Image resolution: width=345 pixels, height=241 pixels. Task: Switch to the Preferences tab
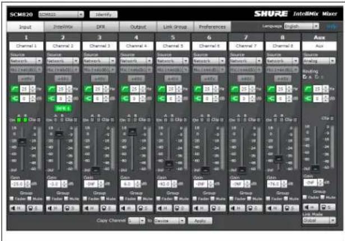point(212,27)
